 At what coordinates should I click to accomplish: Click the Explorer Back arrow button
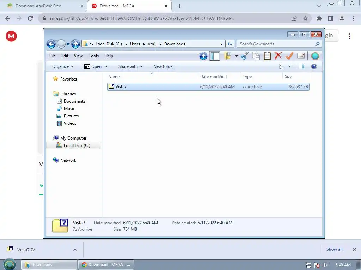[x=51, y=44]
